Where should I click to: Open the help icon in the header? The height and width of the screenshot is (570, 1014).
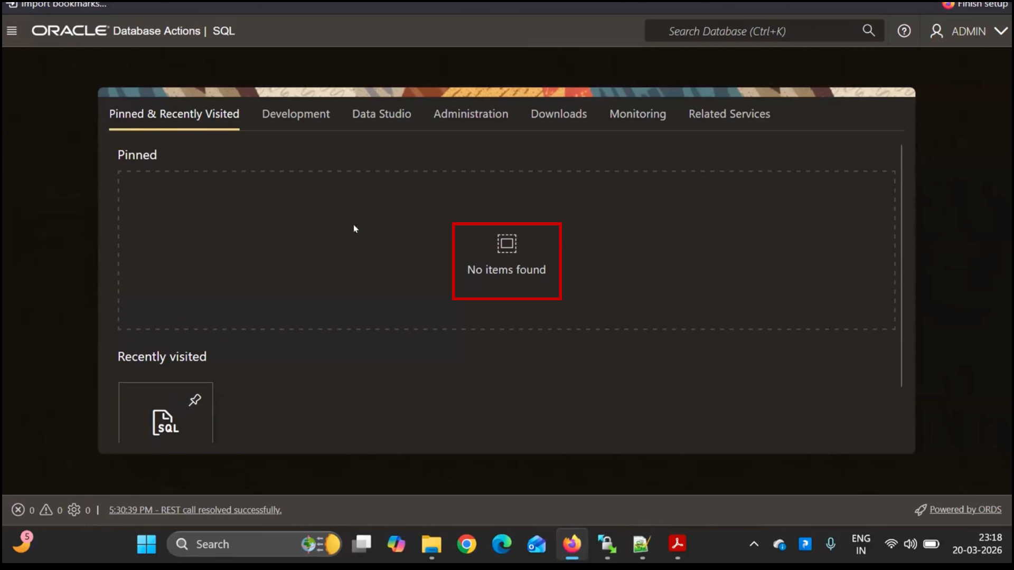(x=904, y=31)
